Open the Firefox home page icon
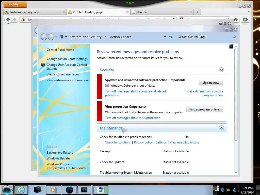 pyautogui.click(x=235, y=20)
